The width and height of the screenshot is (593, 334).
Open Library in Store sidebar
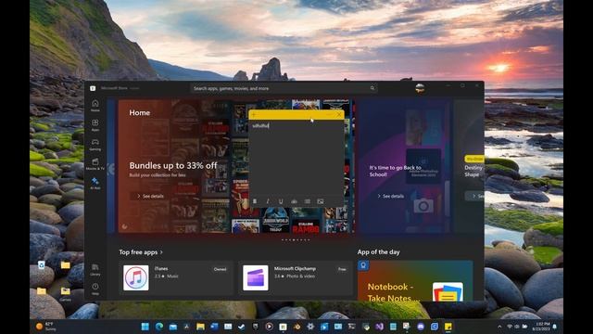95,270
